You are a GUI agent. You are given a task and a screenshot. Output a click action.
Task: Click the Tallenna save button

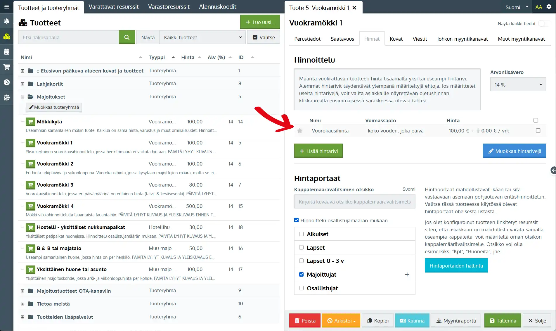[503, 321]
